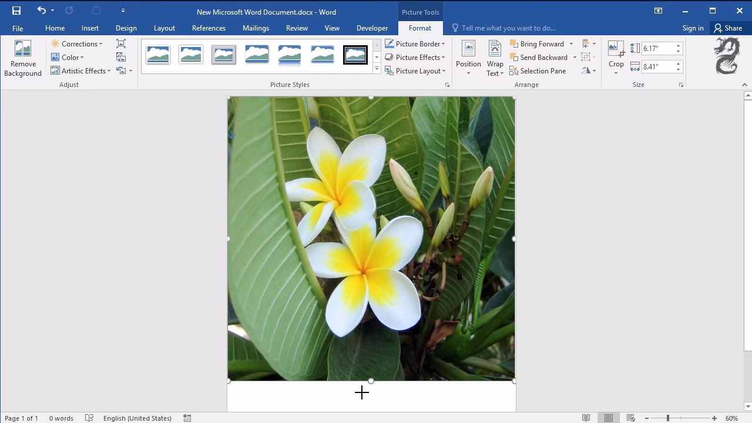Open the Mailings ribbon tab
Viewport: 752px width, 423px height.
pyautogui.click(x=256, y=28)
